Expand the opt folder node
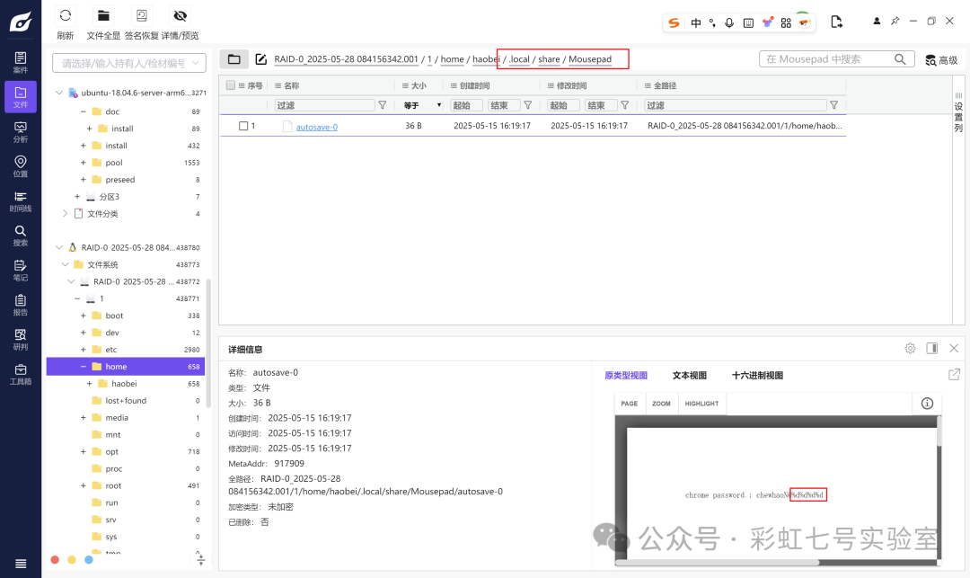This screenshot has width=970, height=578. coord(83,452)
